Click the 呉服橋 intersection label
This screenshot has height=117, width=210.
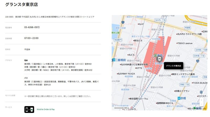coord(187,28)
